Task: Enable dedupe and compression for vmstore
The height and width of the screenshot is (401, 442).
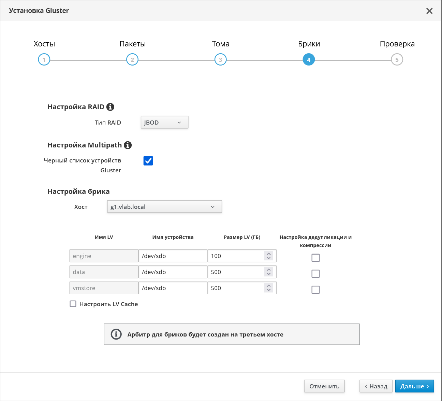Action: [316, 290]
